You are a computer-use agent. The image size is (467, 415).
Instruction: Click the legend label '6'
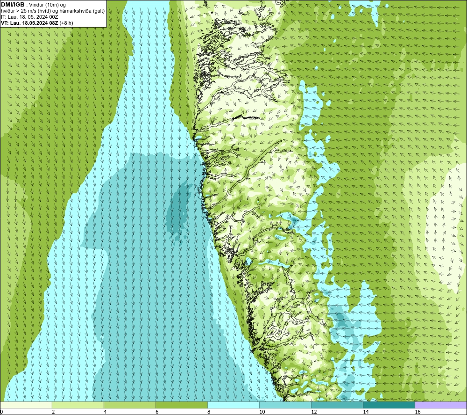coord(157,412)
